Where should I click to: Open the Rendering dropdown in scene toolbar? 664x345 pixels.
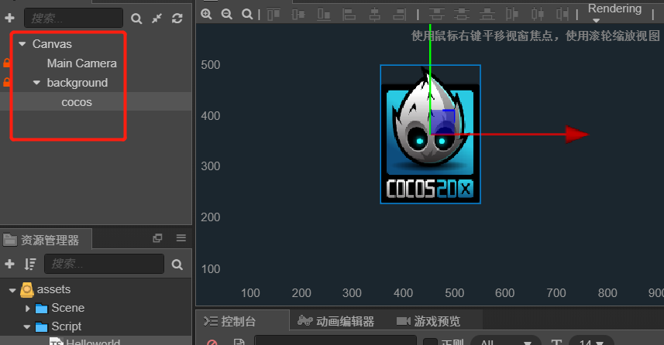pyautogui.click(x=614, y=12)
